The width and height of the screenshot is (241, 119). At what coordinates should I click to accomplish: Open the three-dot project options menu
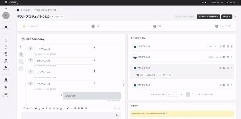coord(235,17)
